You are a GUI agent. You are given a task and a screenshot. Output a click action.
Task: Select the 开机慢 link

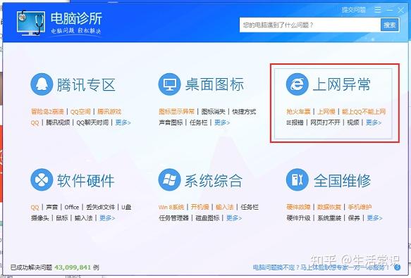click(x=200, y=207)
